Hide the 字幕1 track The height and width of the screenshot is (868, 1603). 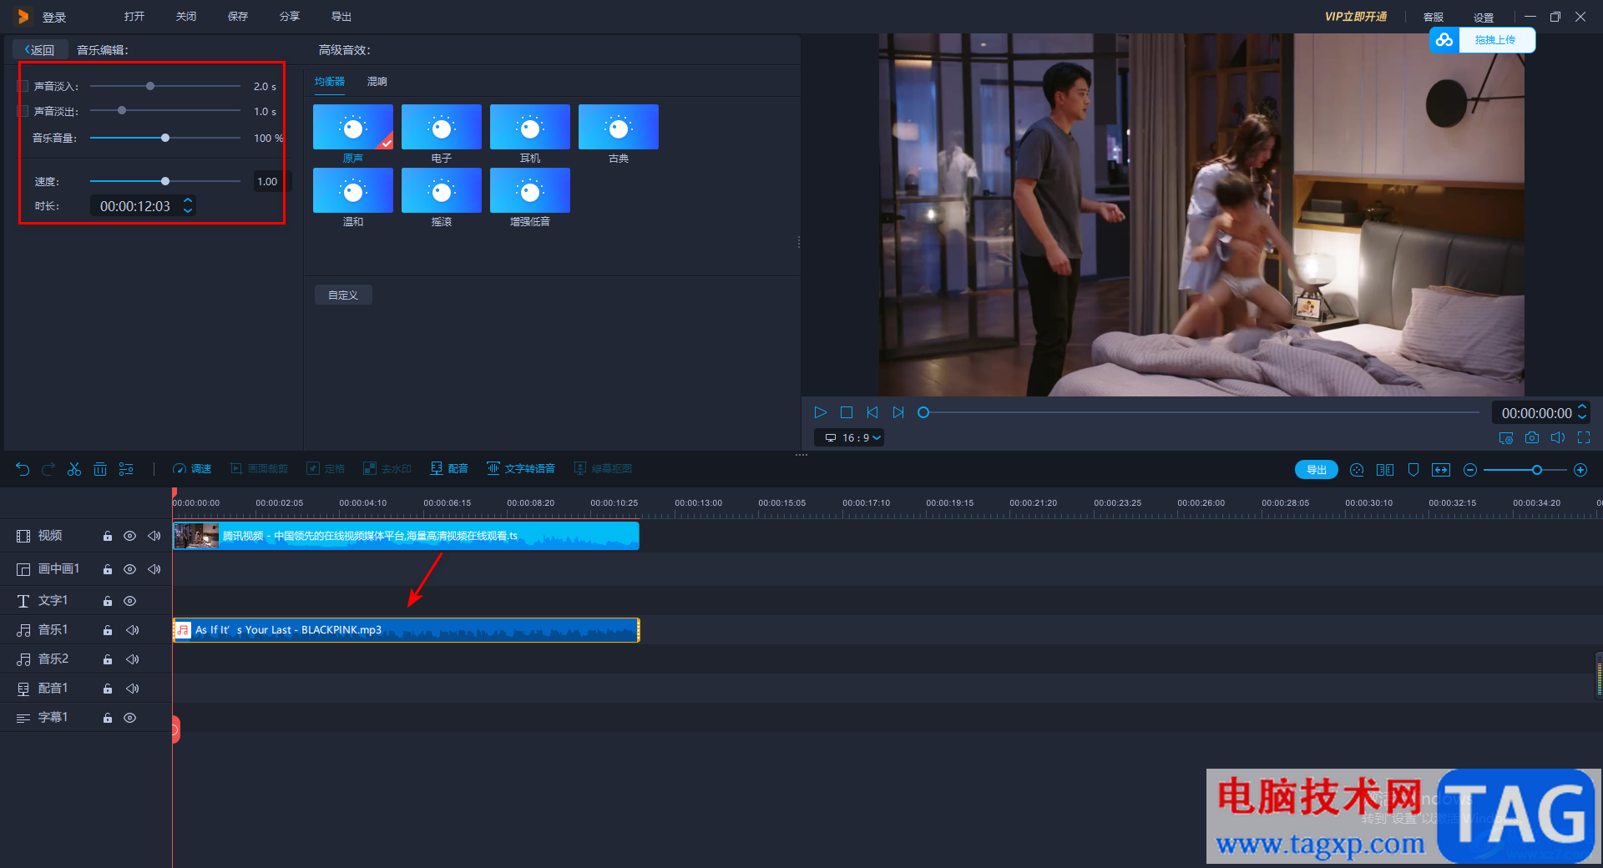pos(130,718)
